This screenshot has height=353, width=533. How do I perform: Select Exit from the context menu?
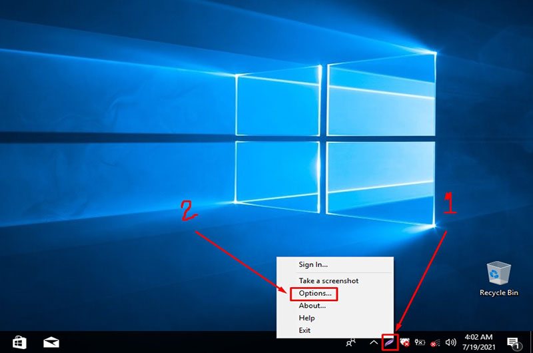click(x=335, y=330)
